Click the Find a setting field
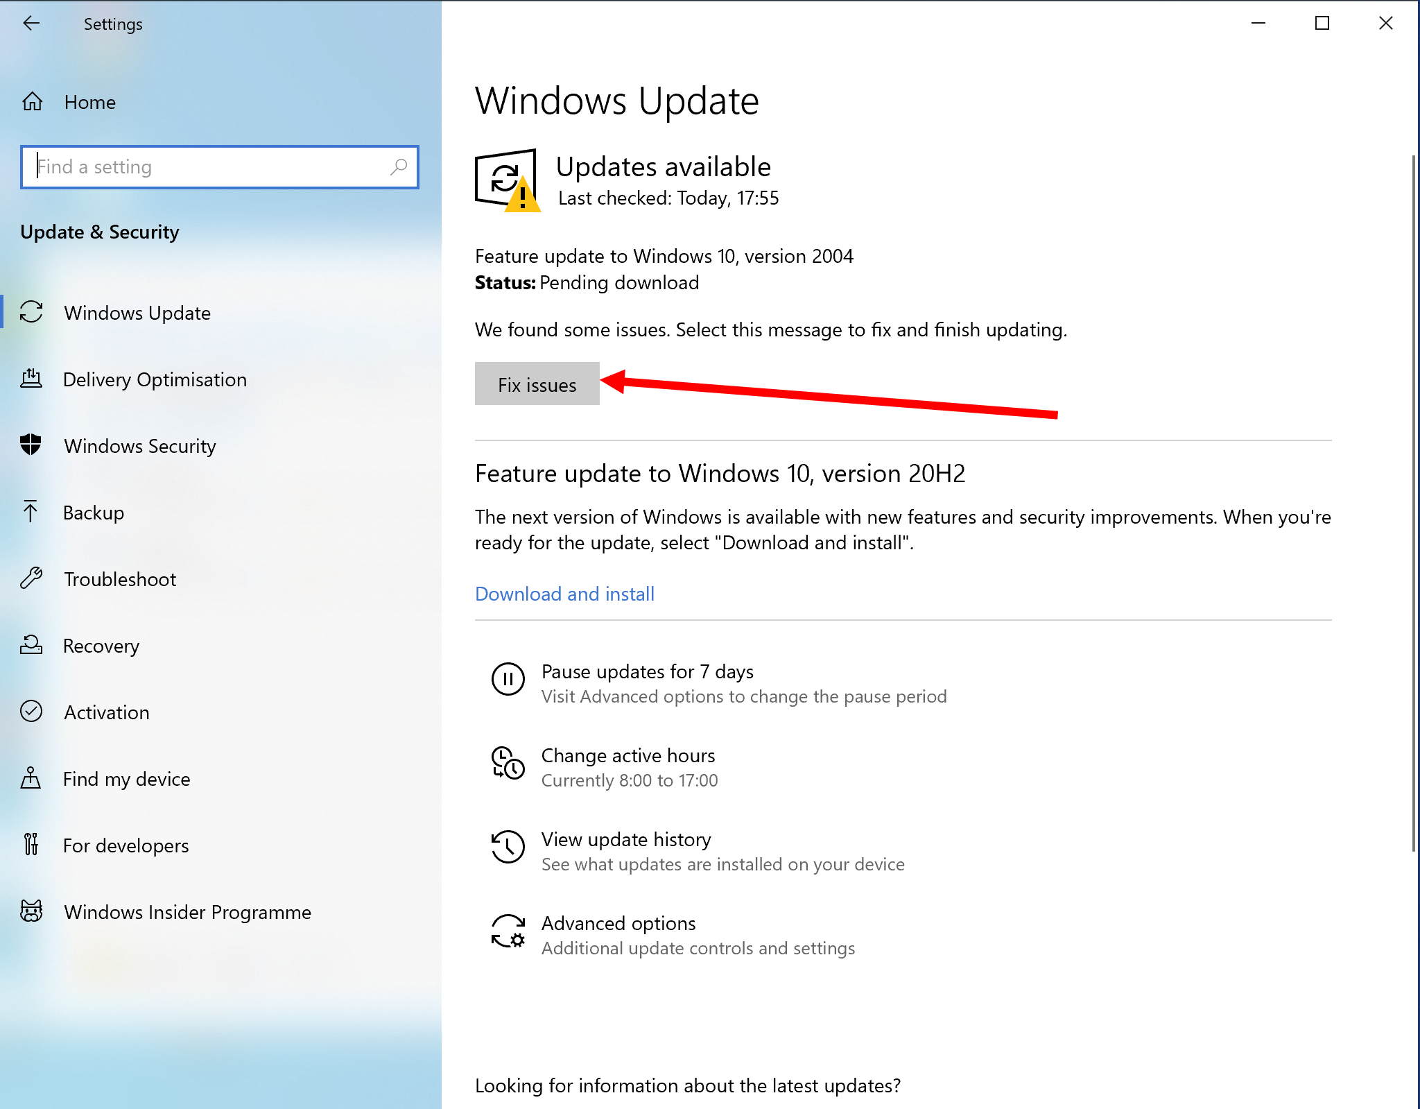 tap(208, 166)
